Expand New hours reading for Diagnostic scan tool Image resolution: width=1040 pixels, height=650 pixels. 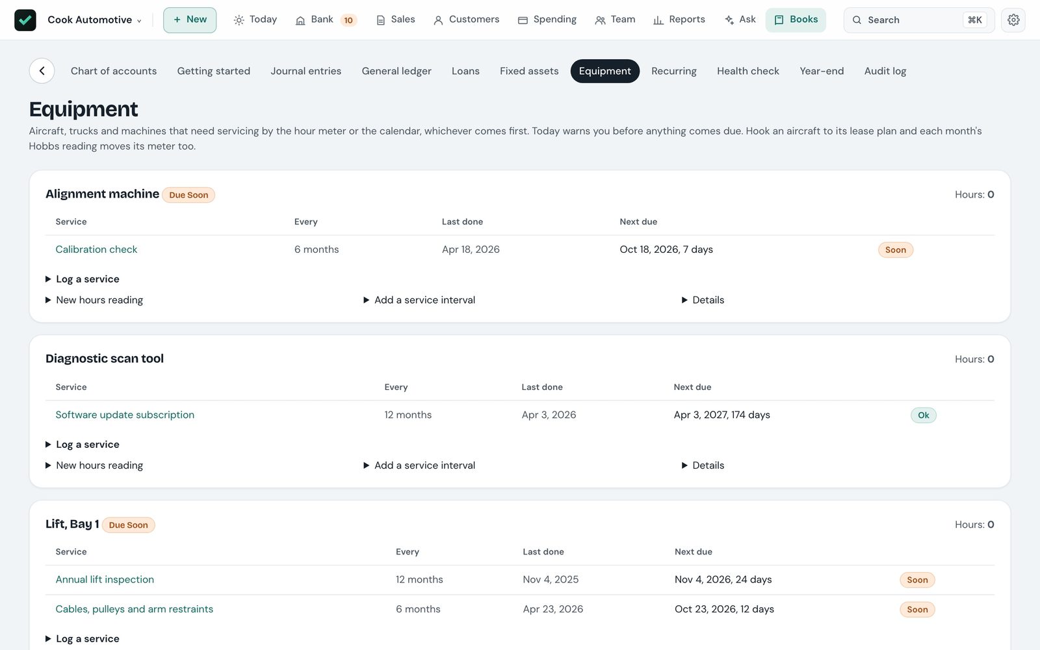click(x=94, y=465)
